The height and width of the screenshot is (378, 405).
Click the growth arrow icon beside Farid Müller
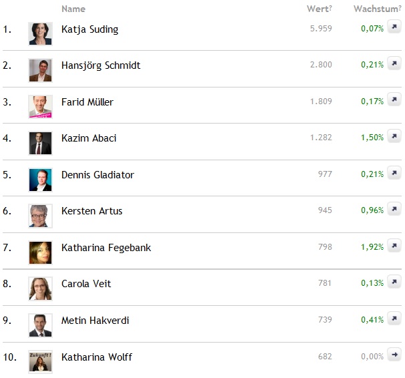pyautogui.click(x=394, y=100)
